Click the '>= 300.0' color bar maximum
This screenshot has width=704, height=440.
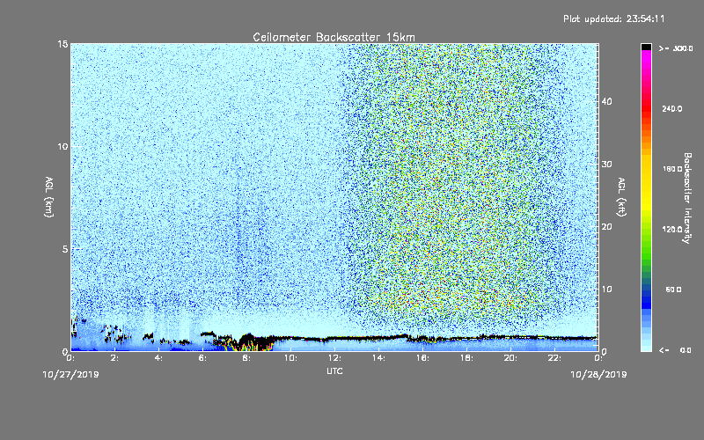[x=676, y=48]
